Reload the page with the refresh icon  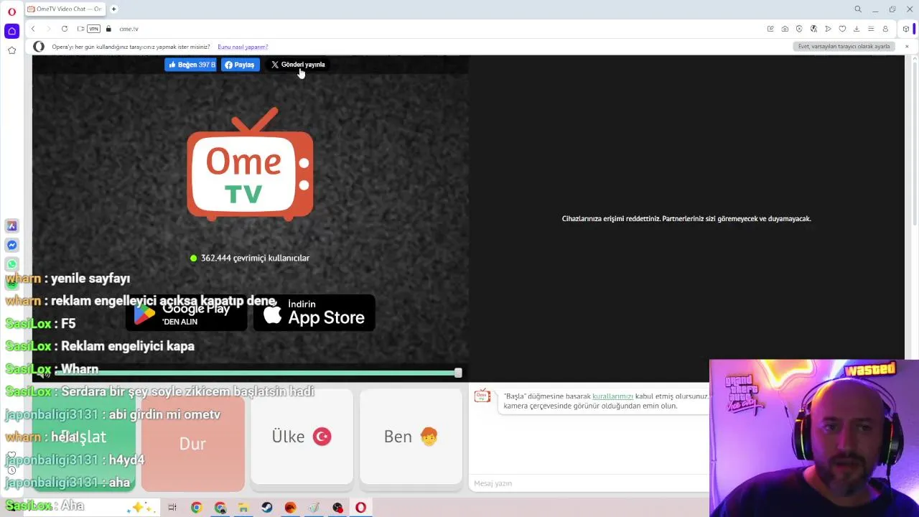pyautogui.click(x=65, y=29)
